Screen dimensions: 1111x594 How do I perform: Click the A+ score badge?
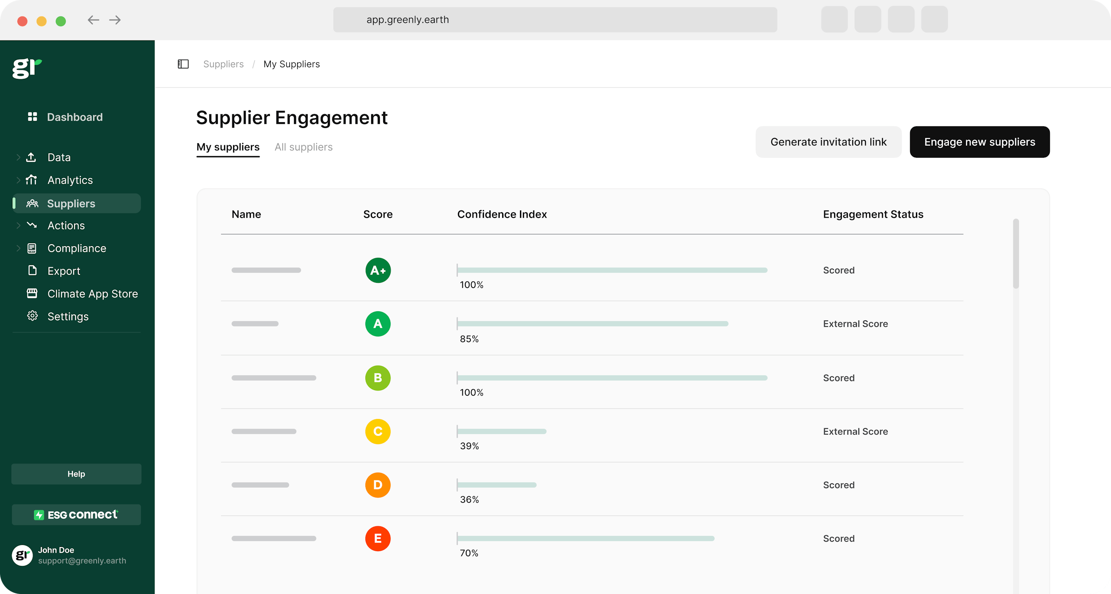[x=378, y=270]
